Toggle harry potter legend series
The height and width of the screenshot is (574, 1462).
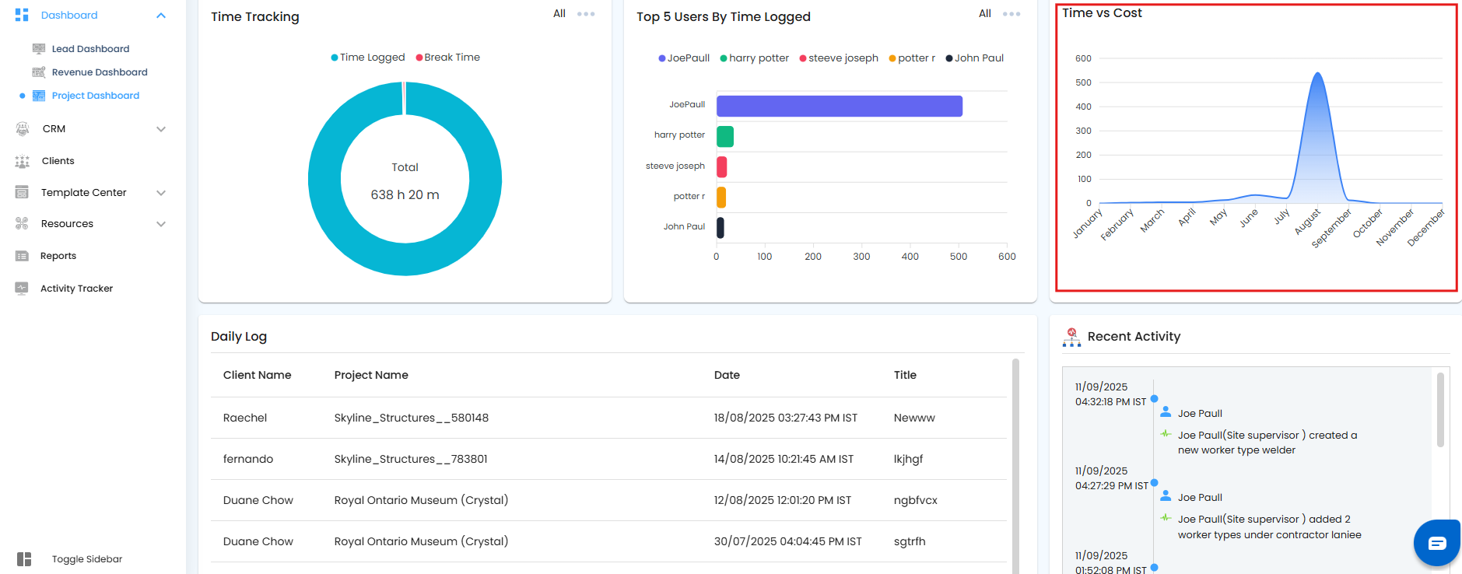point(755,58)
